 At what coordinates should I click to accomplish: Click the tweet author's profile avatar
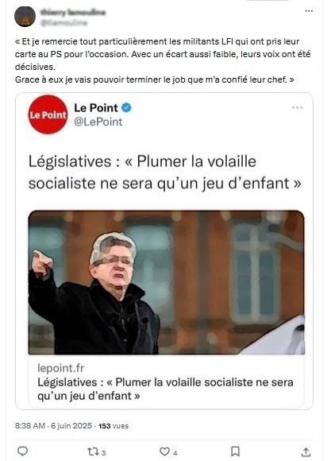[25, 17]
